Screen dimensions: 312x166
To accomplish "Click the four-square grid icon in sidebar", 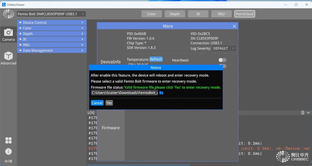I will click(8, 140).
